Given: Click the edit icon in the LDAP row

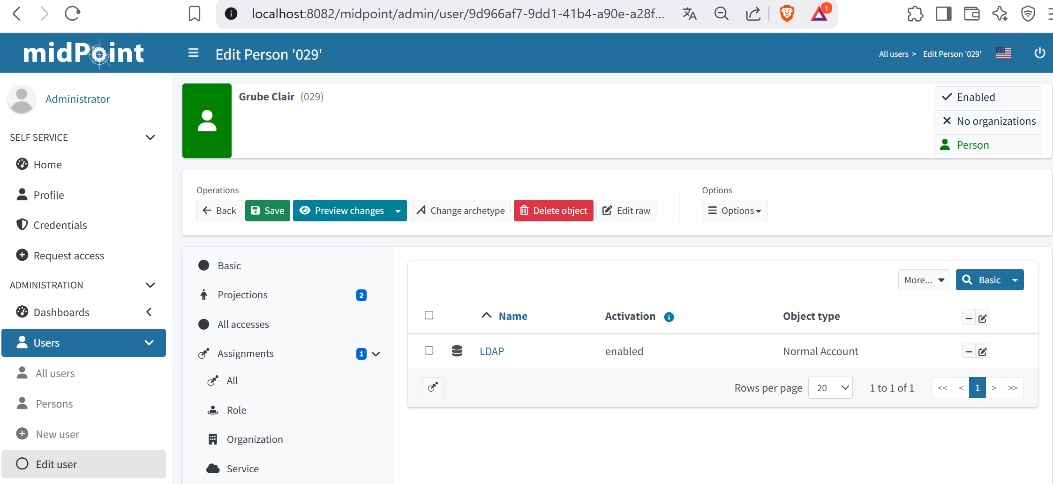Looking at the screenshot, I should click(x=983, y=351).
